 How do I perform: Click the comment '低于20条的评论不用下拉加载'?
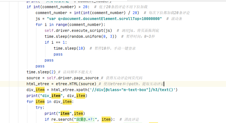123,7
